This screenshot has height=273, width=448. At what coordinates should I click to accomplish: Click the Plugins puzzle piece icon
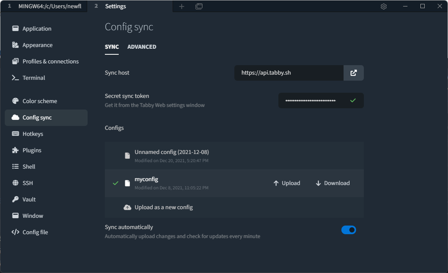click(x=16, y=150)
